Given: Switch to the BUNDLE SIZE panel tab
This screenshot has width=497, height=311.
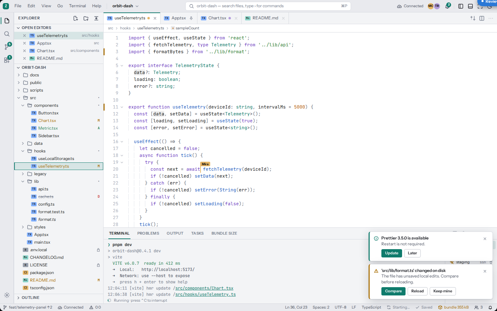Looking at the screenshot, I should click(224, 233).
